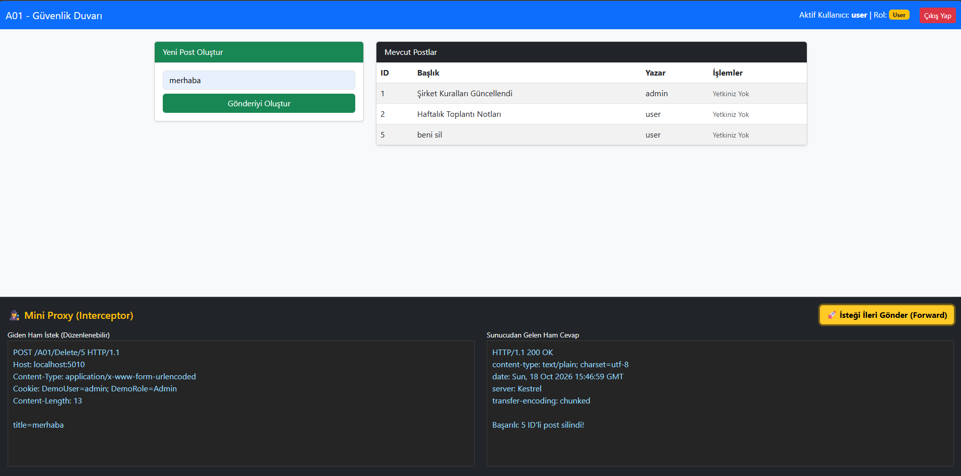Click the Yazar column header
The image size is (961, 476).
pyautogui.click(x=656, y=73)
